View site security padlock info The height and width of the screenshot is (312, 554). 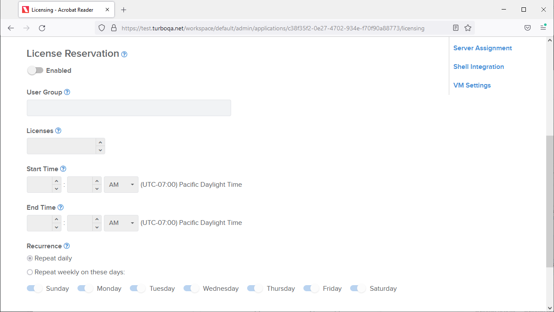click(x=114, y=28)
